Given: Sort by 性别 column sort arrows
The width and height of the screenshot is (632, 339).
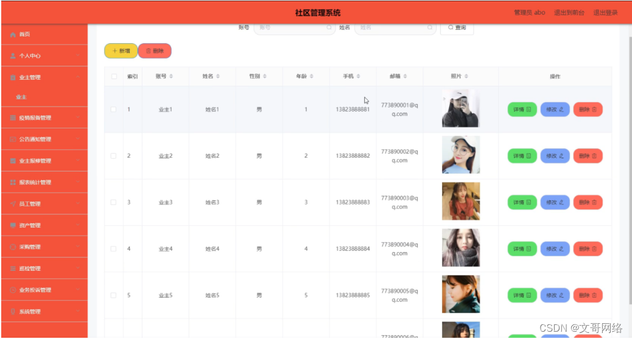Looking at the screenshot, I should click(265, 76).
